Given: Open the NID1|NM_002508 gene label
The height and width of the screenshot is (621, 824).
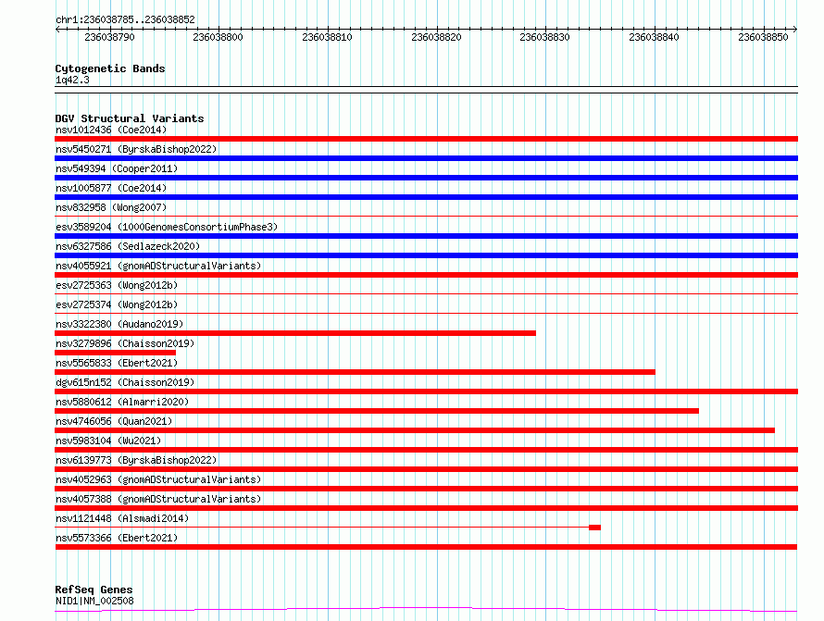Looking at the screenshot, I should [94, 601].
